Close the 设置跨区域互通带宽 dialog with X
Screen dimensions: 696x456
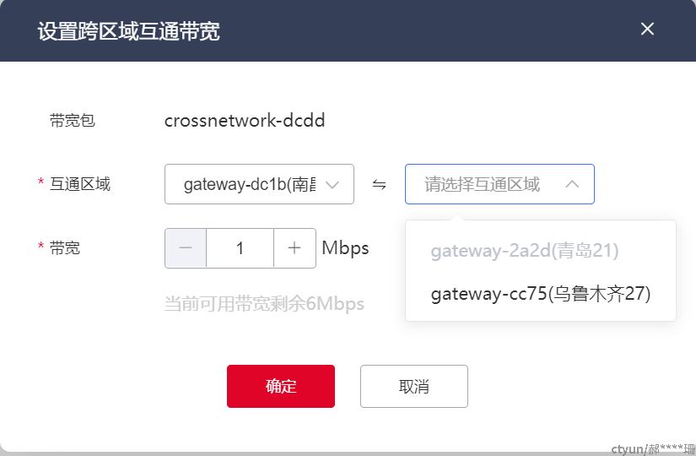point(647,29)
